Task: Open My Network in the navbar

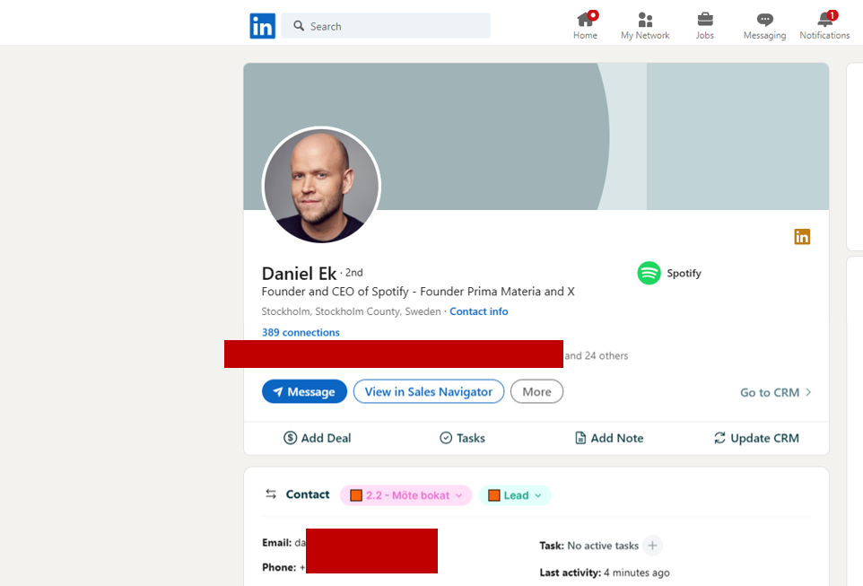Action: click(645, 26)
